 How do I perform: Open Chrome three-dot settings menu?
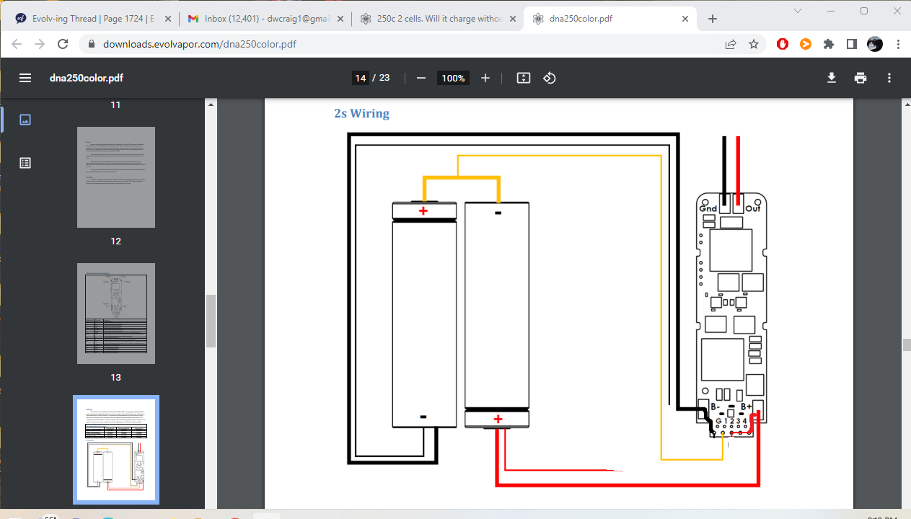(x=898, y=44)
